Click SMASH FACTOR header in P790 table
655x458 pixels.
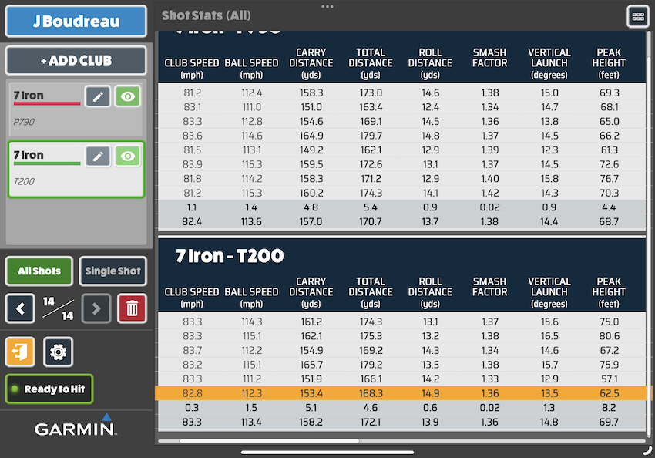[x=489, y=58]
